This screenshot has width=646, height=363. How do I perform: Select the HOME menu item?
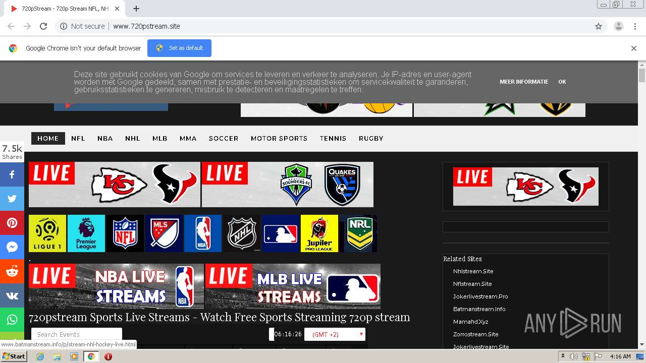click(48, 138)
